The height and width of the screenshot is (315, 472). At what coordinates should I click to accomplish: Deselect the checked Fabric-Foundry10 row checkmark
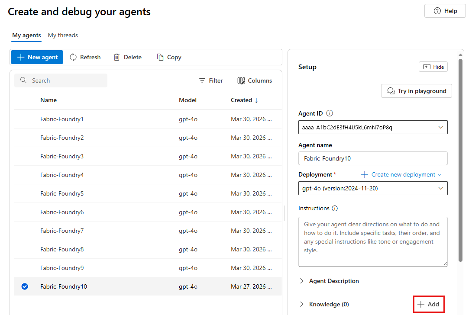pyautogui.click(x=25, y=286)
